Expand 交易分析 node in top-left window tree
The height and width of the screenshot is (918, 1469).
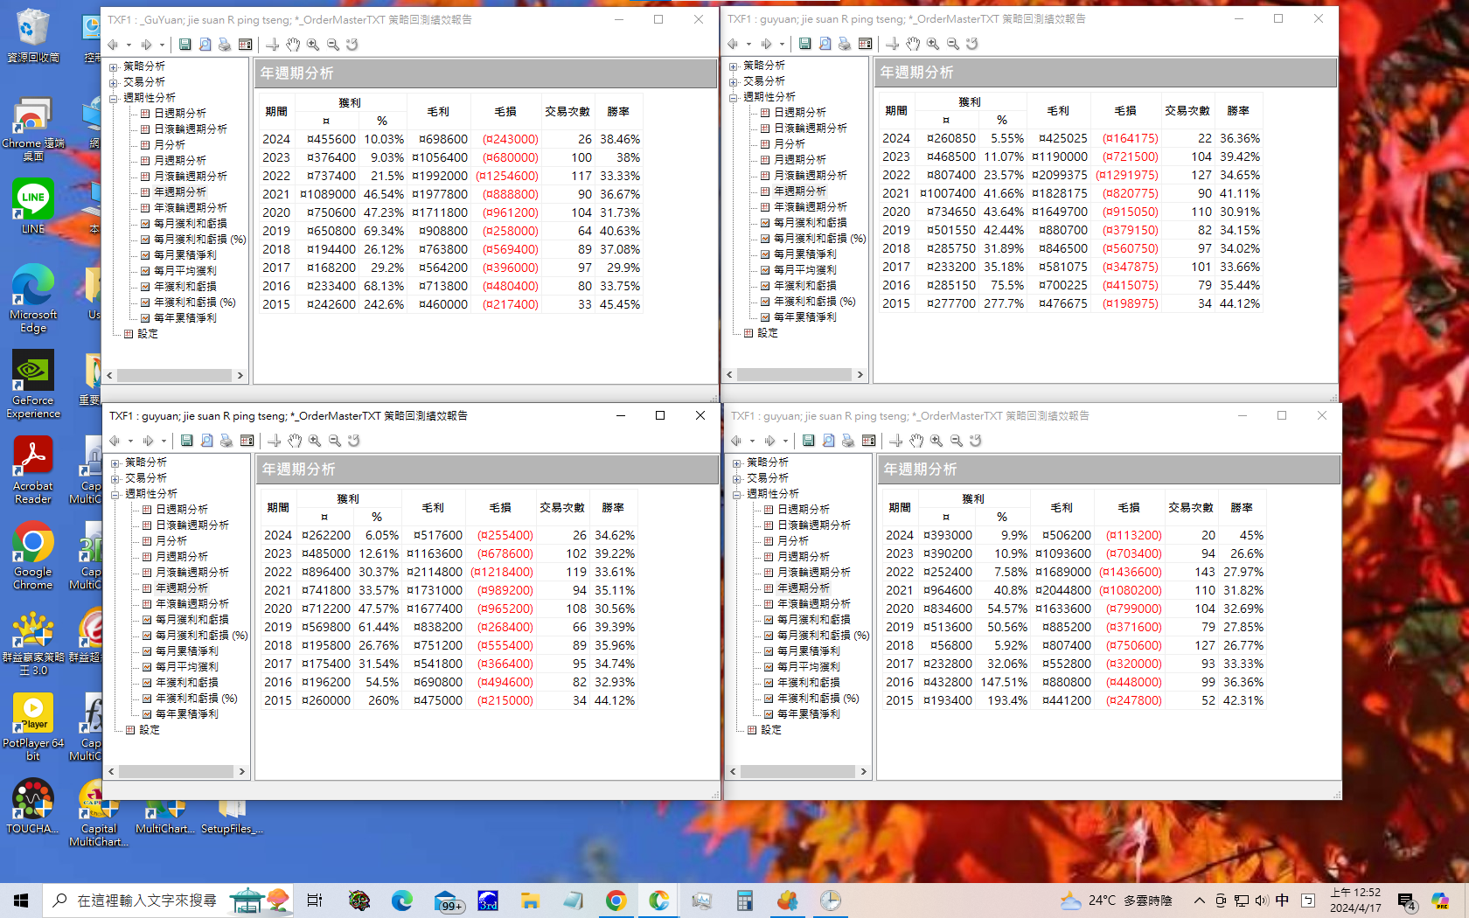(114, 82)
